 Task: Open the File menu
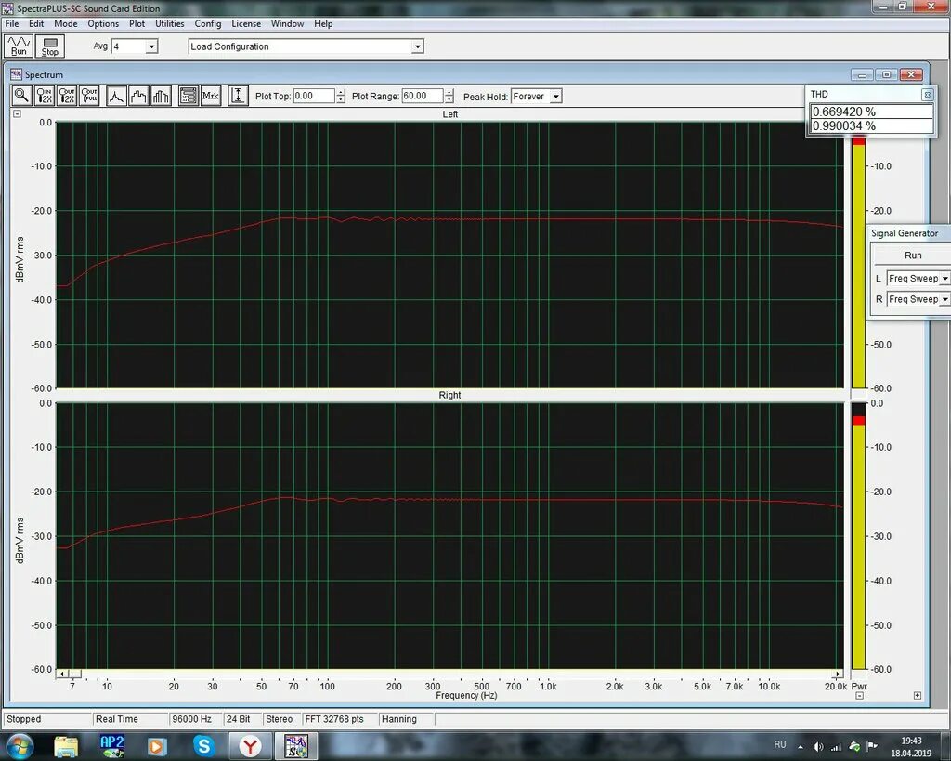click(x=11, y=23)
